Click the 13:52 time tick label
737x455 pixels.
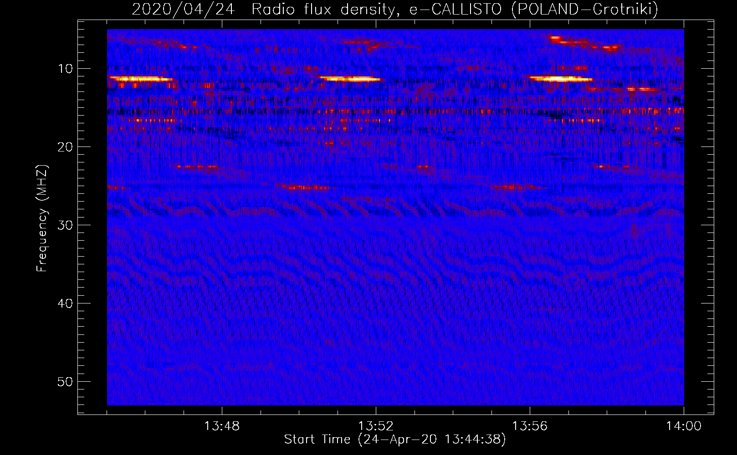click(x=376, y=426)
